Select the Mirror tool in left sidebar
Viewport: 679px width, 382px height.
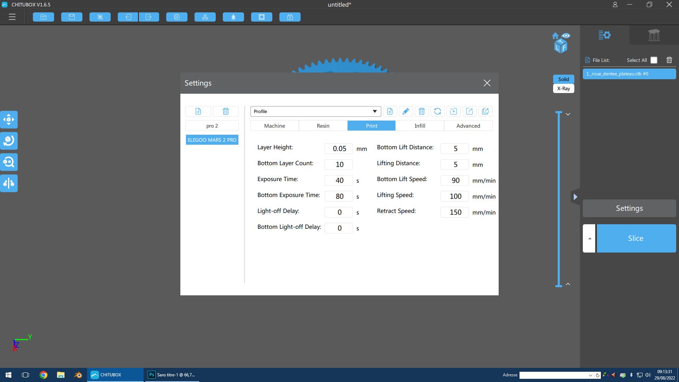tap(9, 183)
